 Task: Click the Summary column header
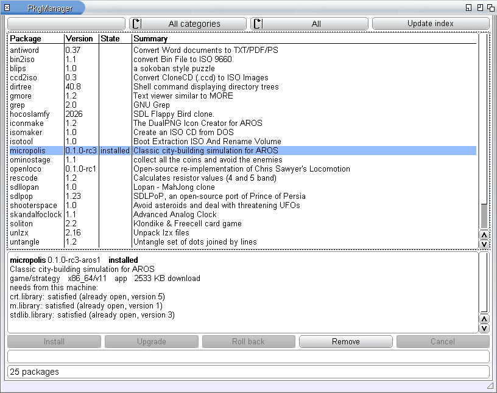point(150,39)
